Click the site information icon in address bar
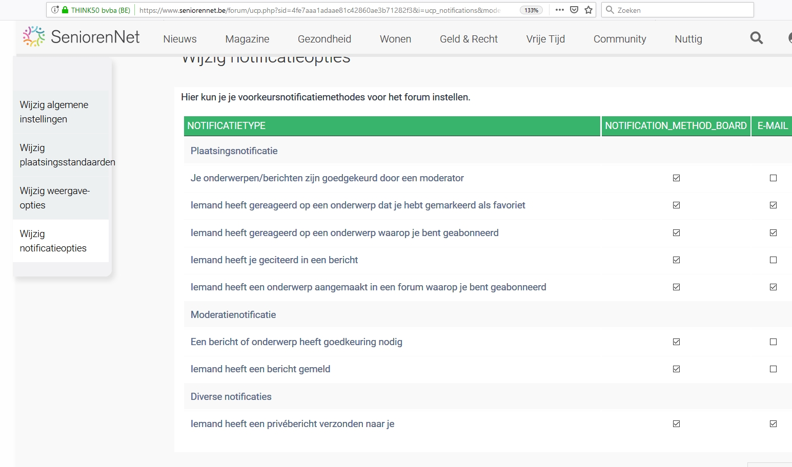This screenshot has width=792, height=467. pyautogui.click(x=55, y=10)
